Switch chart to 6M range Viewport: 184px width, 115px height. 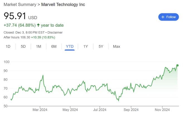coord(54,46)
